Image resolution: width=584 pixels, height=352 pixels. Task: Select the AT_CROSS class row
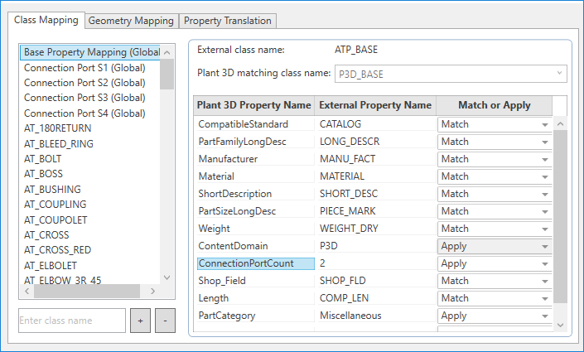pyautogui.click(x=90, y=234)
